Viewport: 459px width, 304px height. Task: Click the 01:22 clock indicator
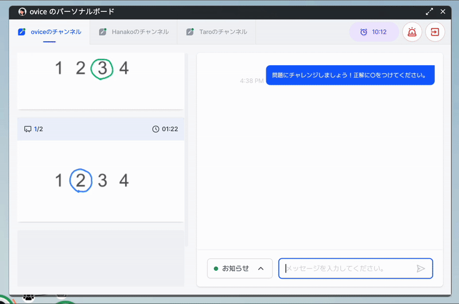[x=165, y=129]
